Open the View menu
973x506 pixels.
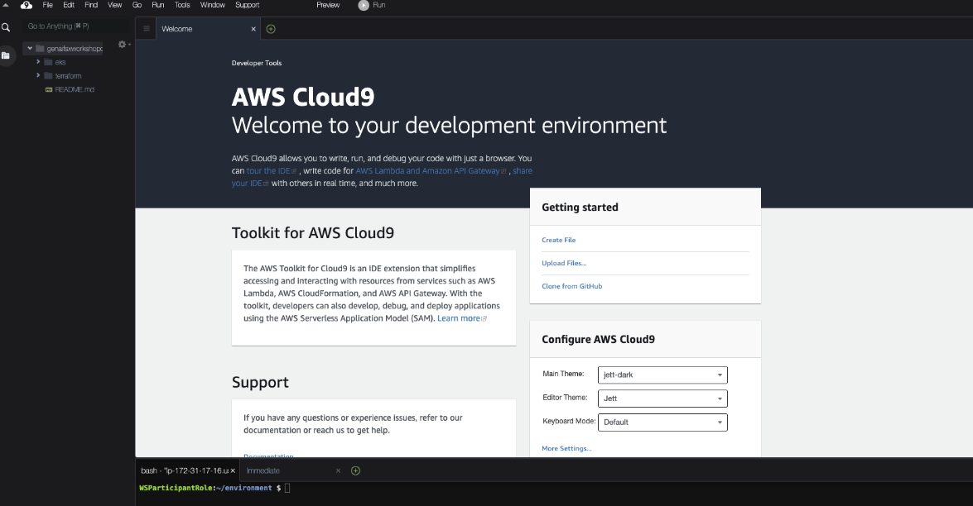[x=115, y=5]
